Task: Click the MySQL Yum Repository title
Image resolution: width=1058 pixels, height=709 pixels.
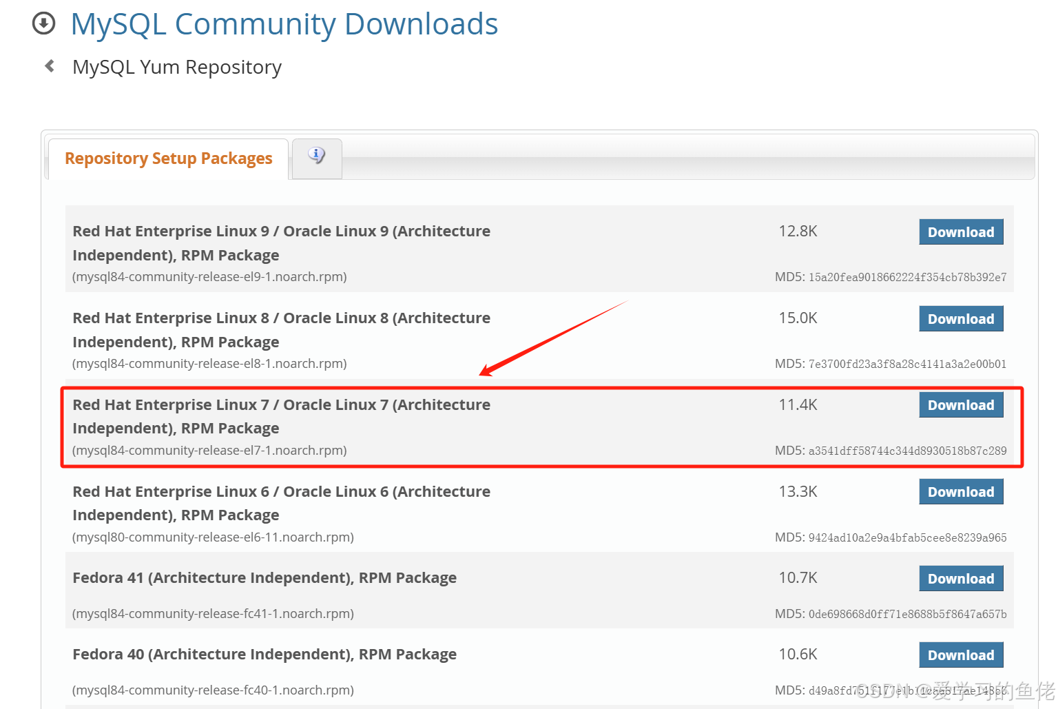Action: click(x=177, y=68)
